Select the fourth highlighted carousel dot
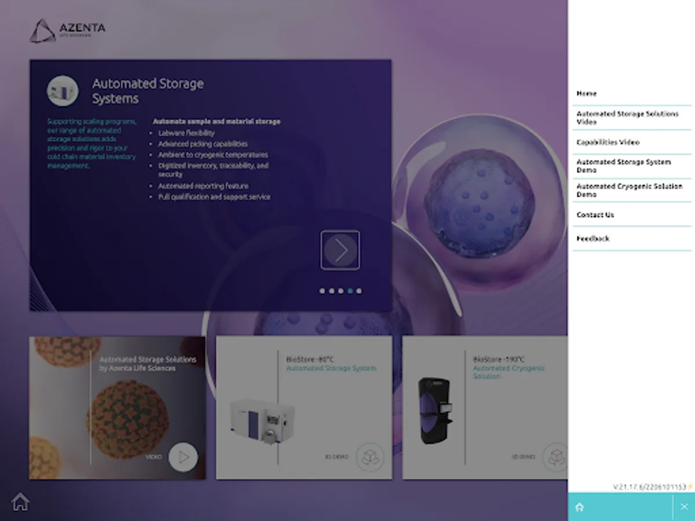The height and width of the screenshot is (521, 695). [350, 291]
